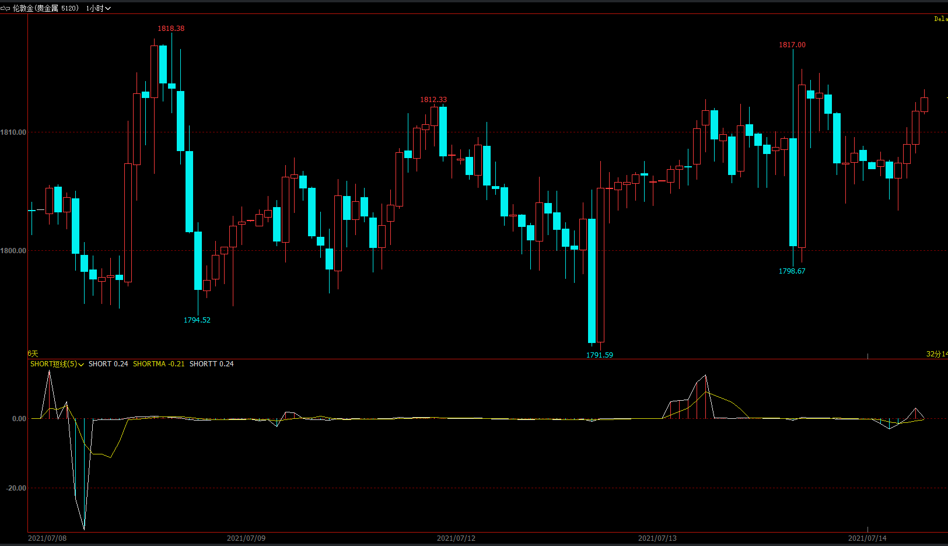Viewport: 948px width, 546px height.
Task: Click the -20.00 indicator axis label
Action: [16, 488]
